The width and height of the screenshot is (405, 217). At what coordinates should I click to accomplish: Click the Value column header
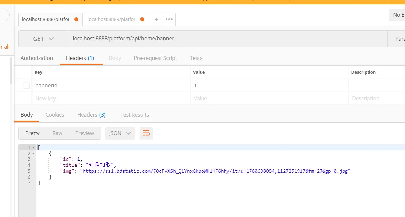199,72
